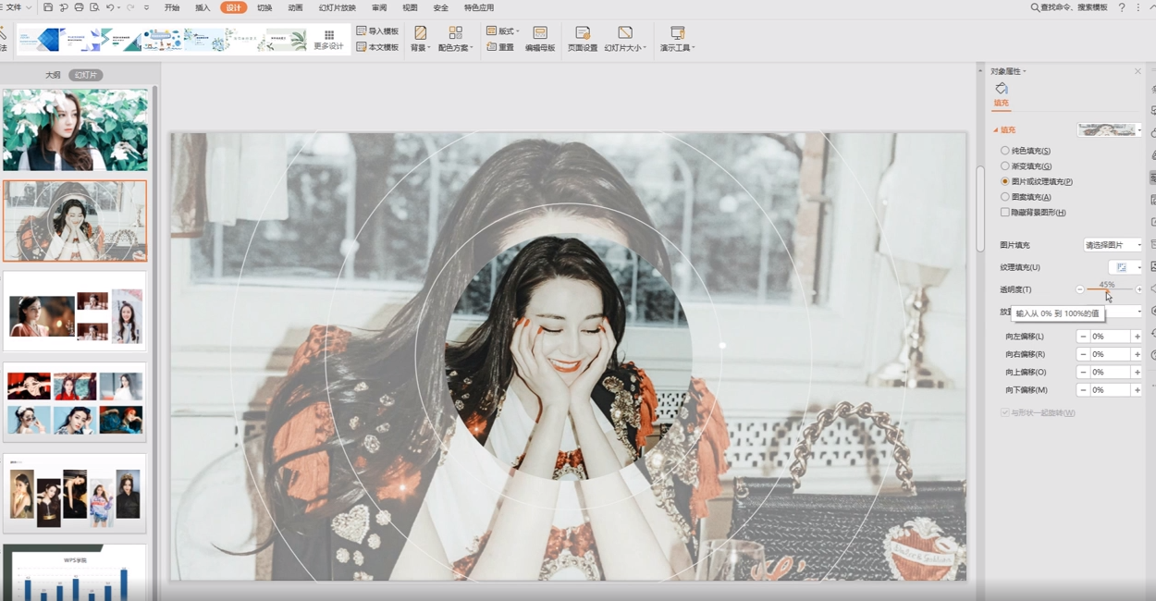
Task: Open the 纹理填充 texture dropdown
Action: (1125, 267)
